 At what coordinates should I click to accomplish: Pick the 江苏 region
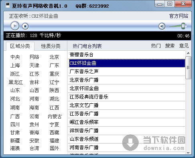coord(34,74)
